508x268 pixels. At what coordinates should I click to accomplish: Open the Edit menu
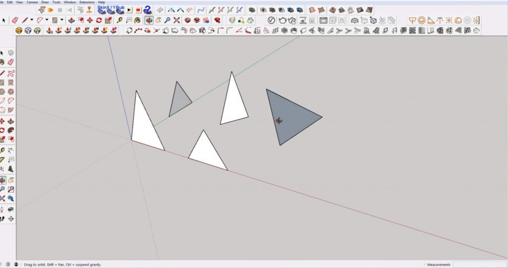10,2
